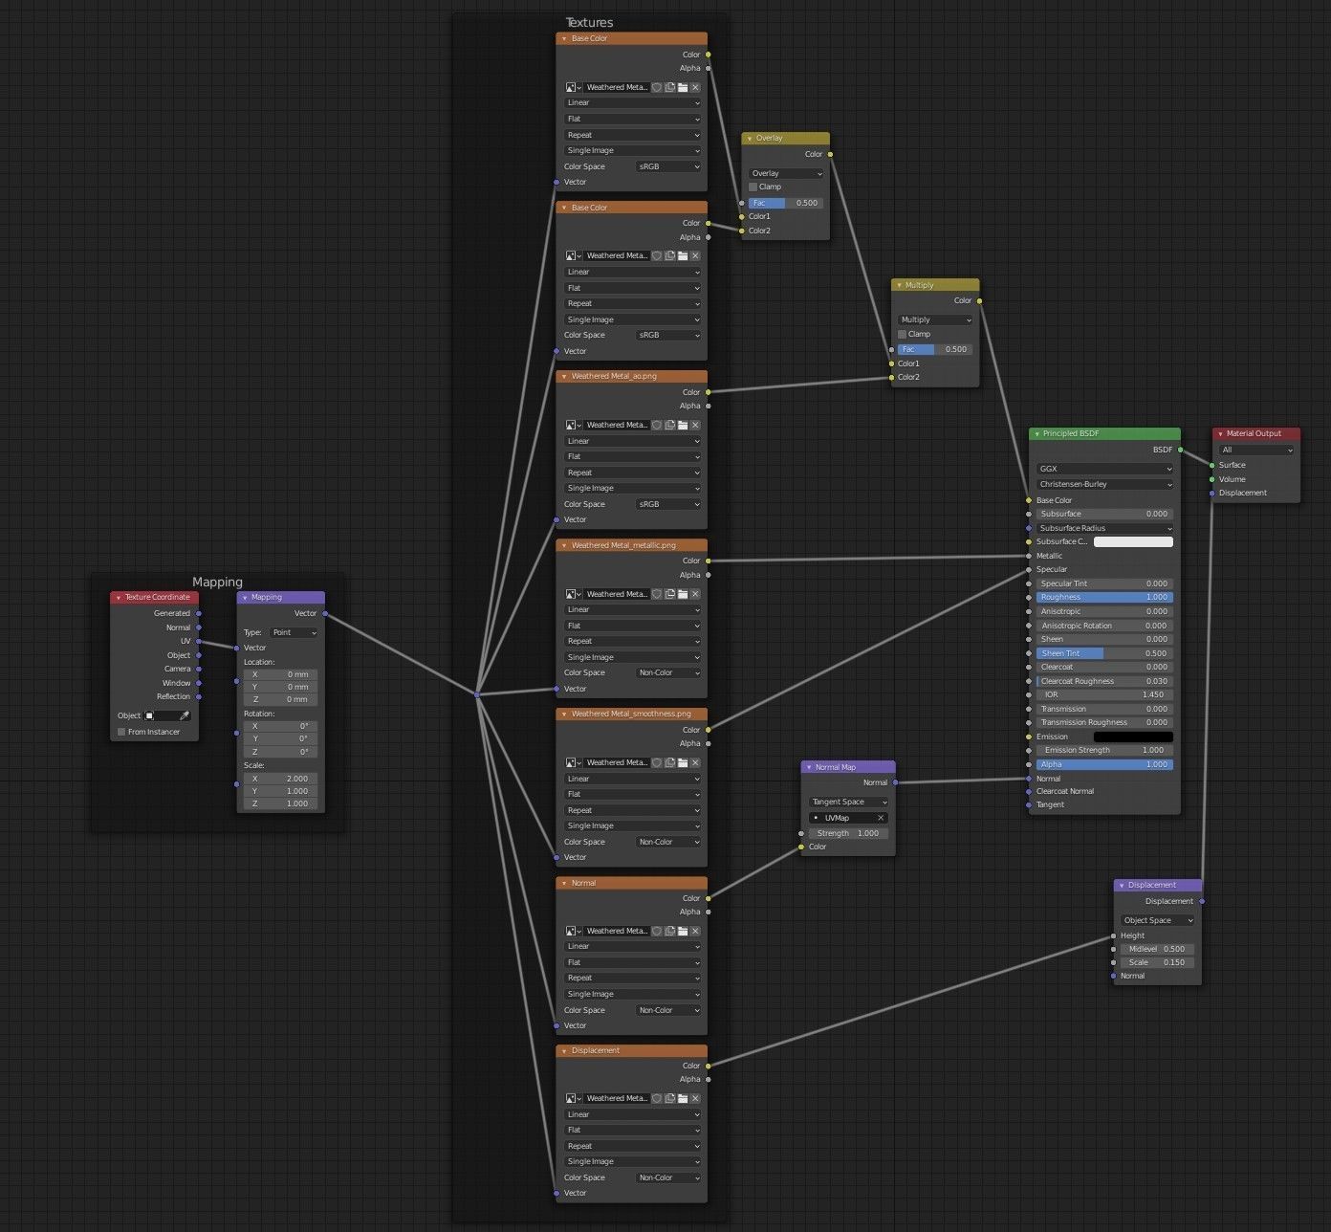This screenshot has width=1331, height=1232.
Task: Clear UVMap with X in Normal Map node
Action: 881,818
